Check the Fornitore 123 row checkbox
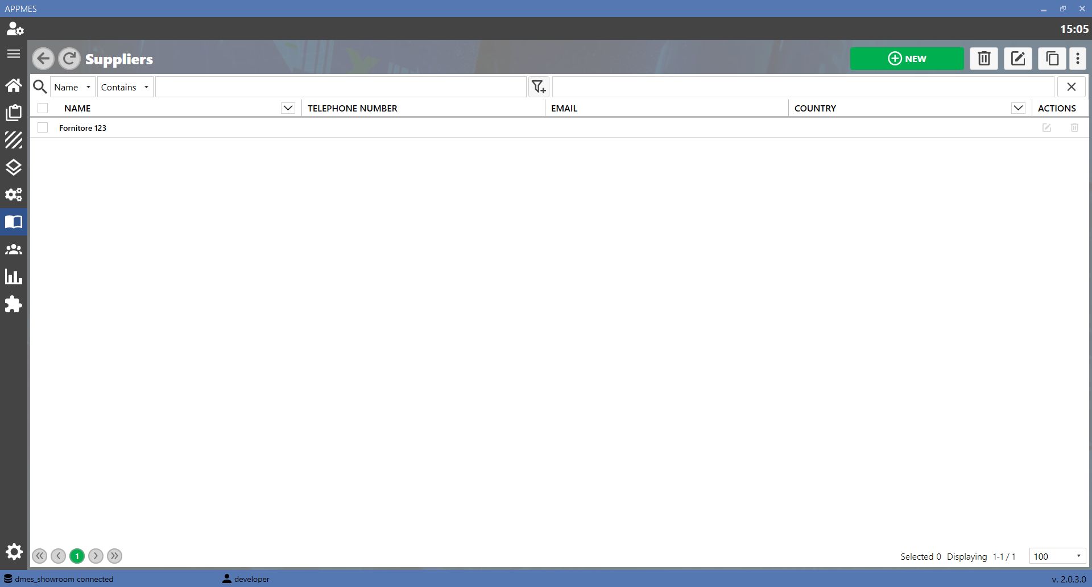 [x=43, y=128]
